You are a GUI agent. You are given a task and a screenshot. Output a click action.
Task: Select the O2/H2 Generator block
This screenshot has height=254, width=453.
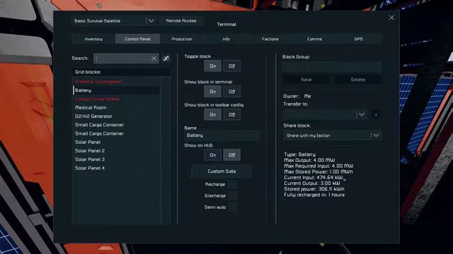click(116, 116)
